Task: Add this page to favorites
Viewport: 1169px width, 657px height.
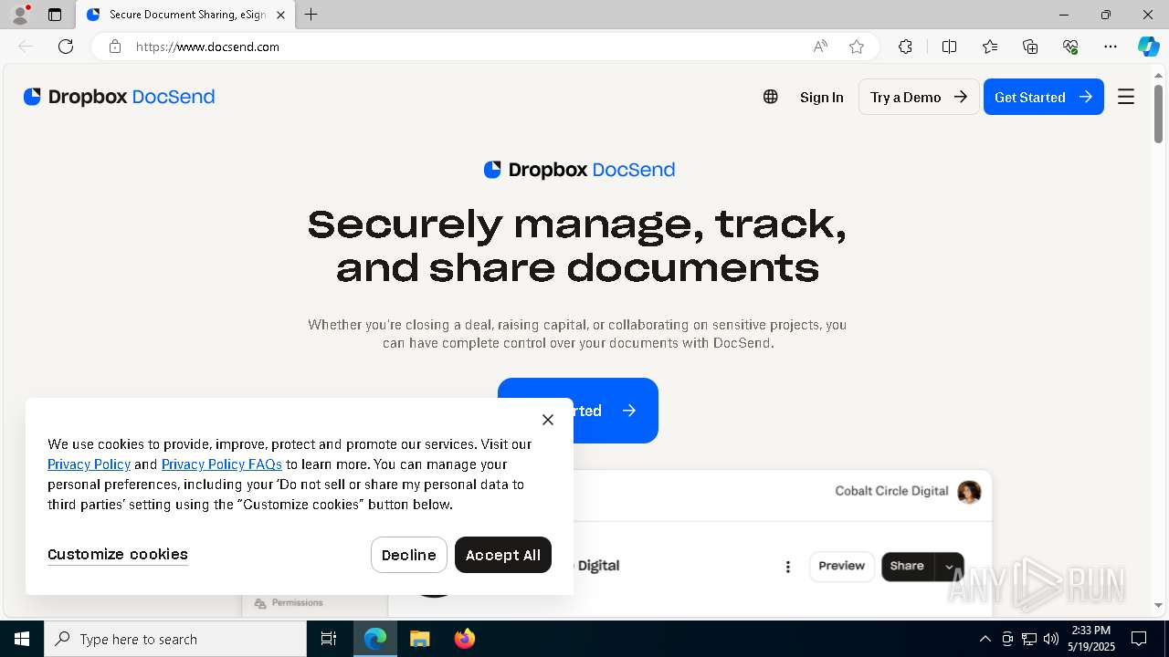Action: (857, 47)
